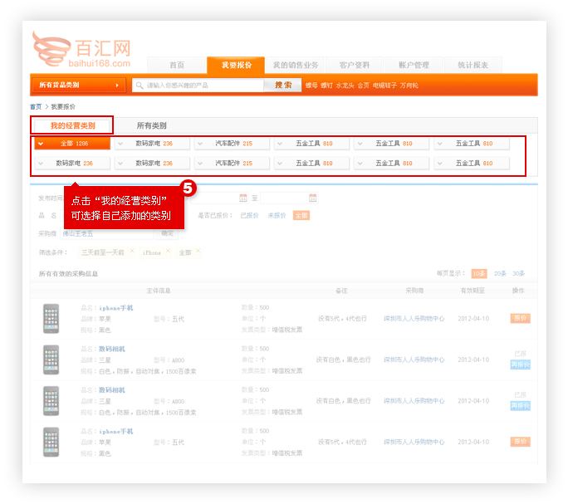Remove the 三天前至一天前 filter tag
This screenshot has height=504, width=568.
click(131, 252)
